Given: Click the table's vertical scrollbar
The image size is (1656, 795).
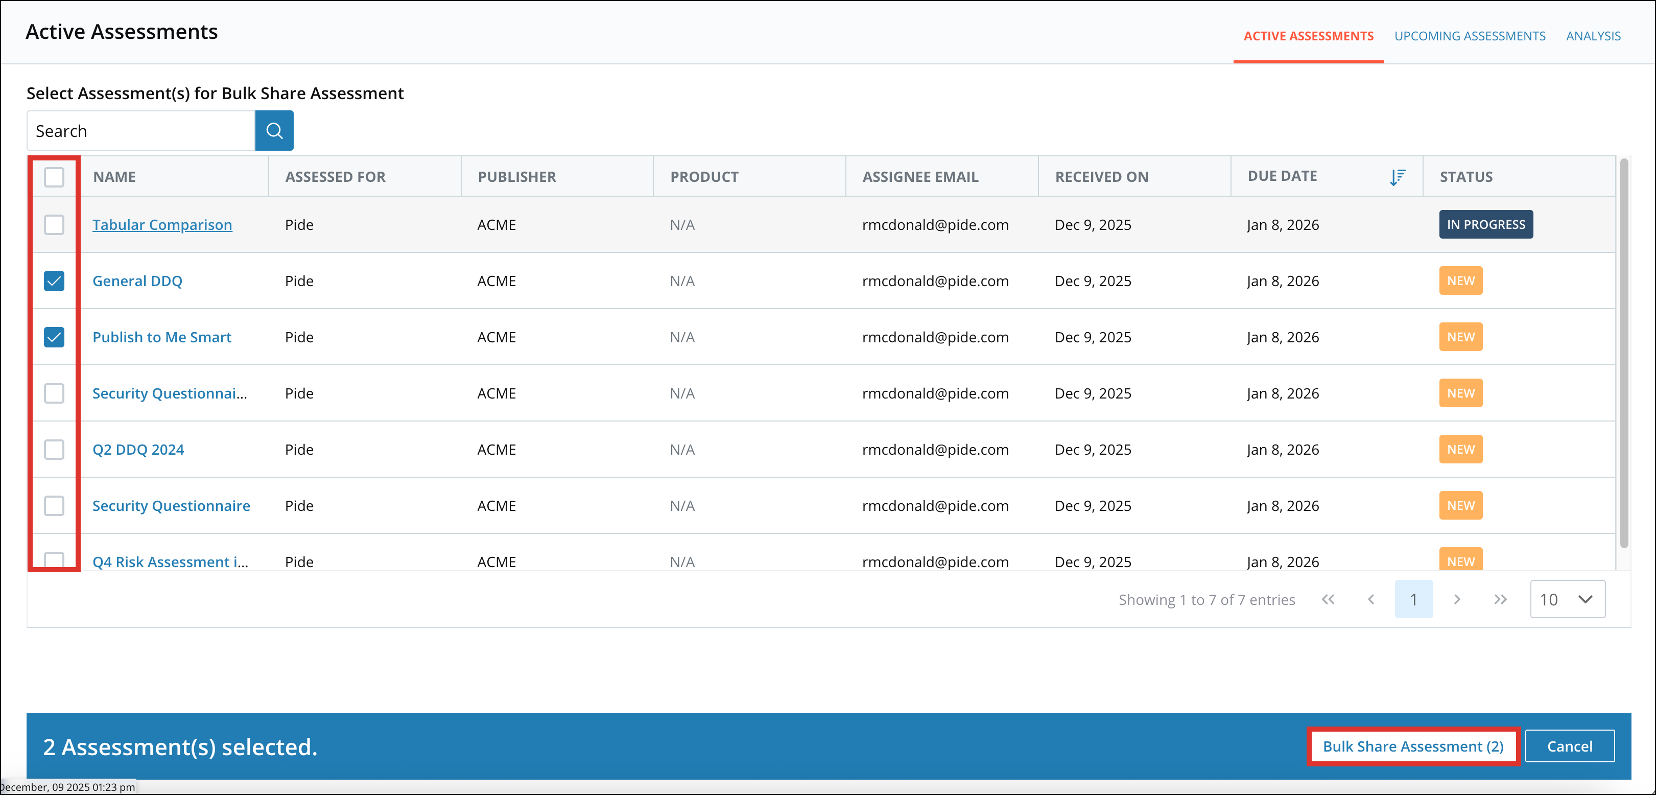Looking at the screenshot, I should pos(1623,354).
